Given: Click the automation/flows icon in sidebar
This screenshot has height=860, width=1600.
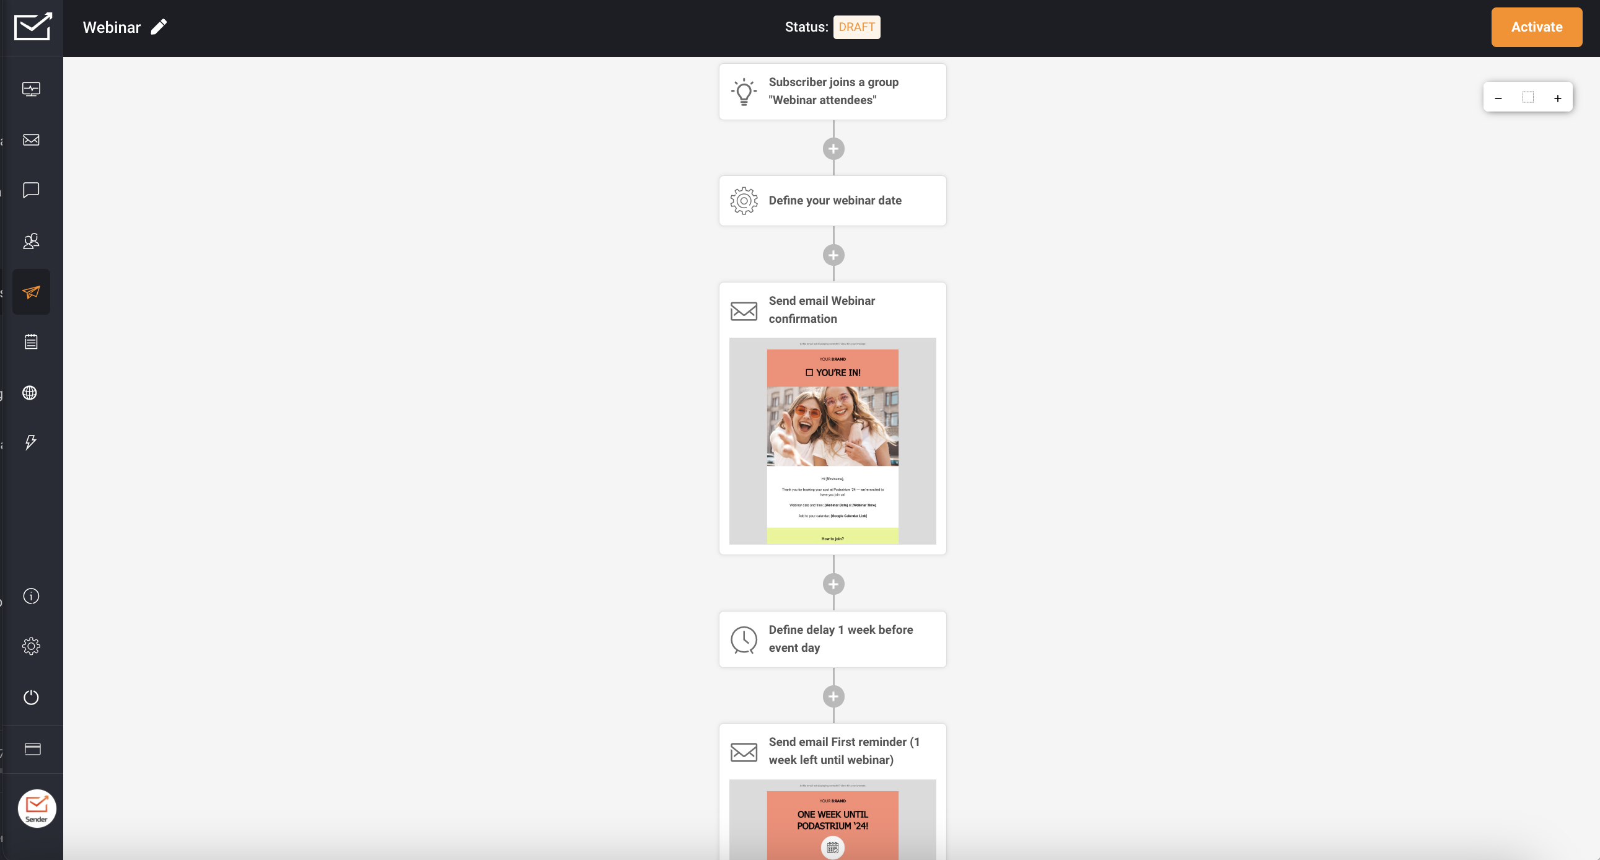Looking at the screenshot, I should pyautogui.click(x=31, y=292).
